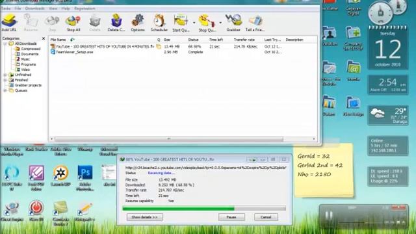416x234 pixels.
Task: Open the View menu
Action: coord(53,8)
